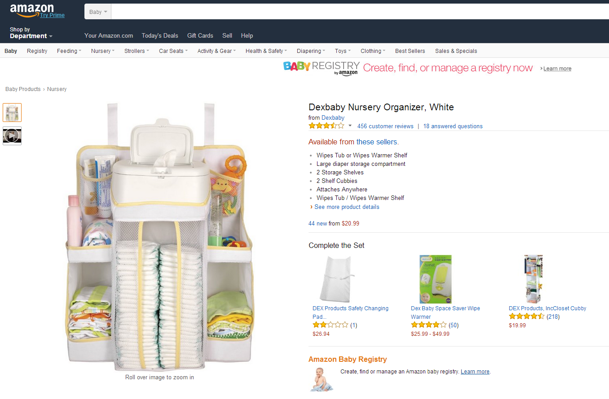
Task: Click the Try Prime link
Action: click(x=52, y=15)
